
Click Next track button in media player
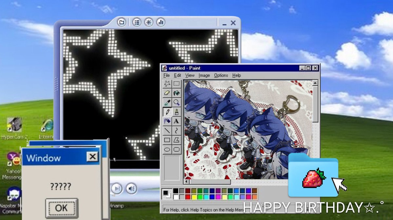tap(117, 188)
